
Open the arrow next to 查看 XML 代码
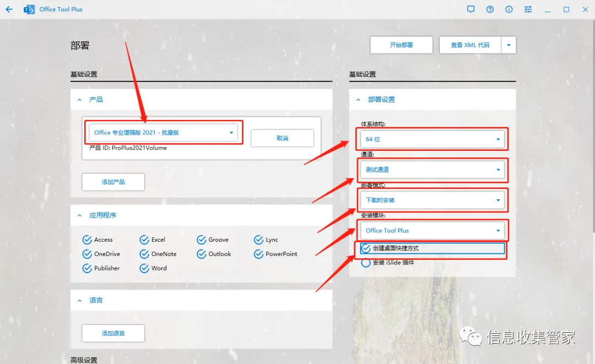click(509, 45)
